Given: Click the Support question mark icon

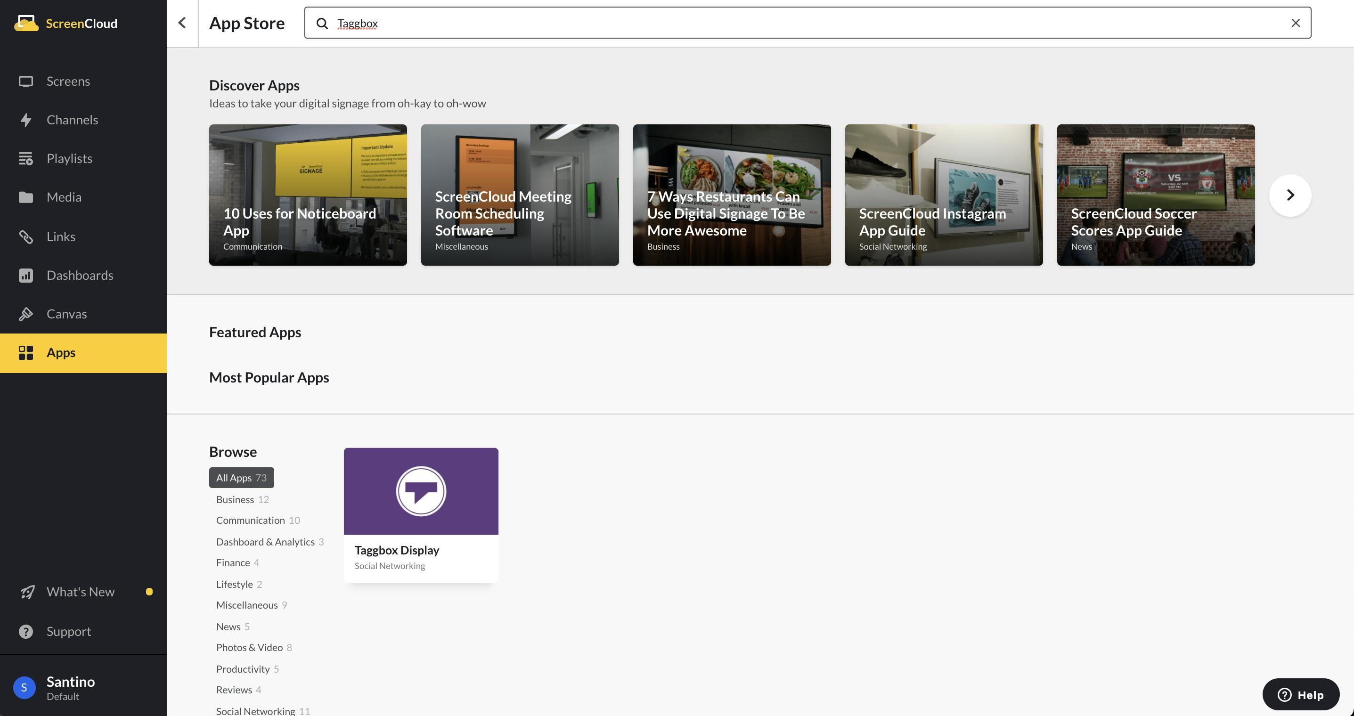Looking at the screenshot, I should 26,631.
